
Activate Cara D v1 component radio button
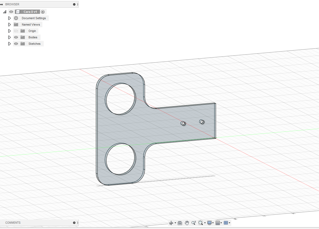pyautogui.click(x=43, y=12)
